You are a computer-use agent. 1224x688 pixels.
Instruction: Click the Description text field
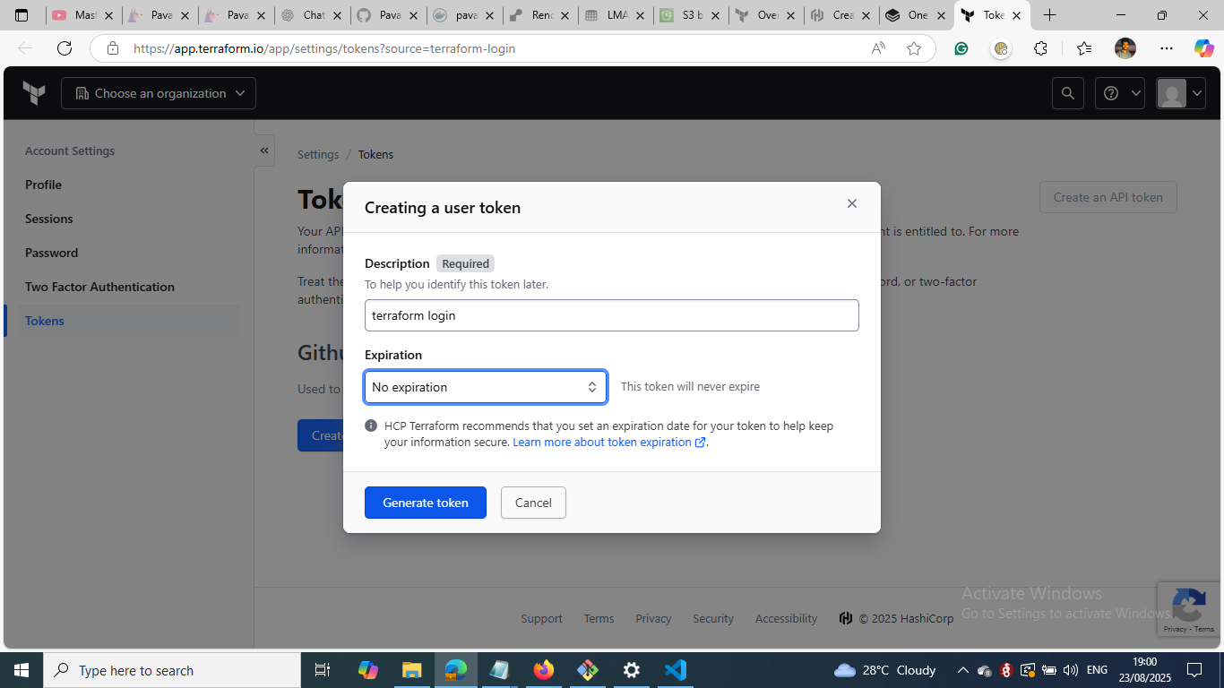tap(611, 315)
